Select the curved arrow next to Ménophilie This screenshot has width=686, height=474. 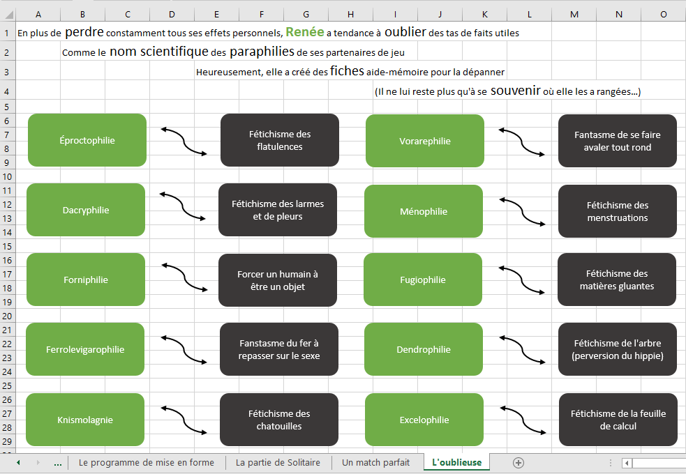[523, 212]
